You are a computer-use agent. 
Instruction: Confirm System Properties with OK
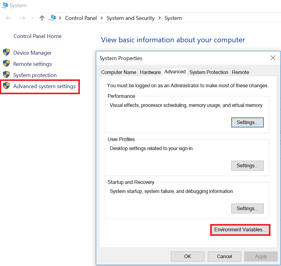(188, 256)
